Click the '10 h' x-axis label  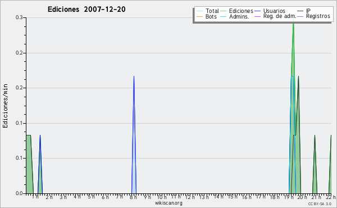(x=162, y=197)
